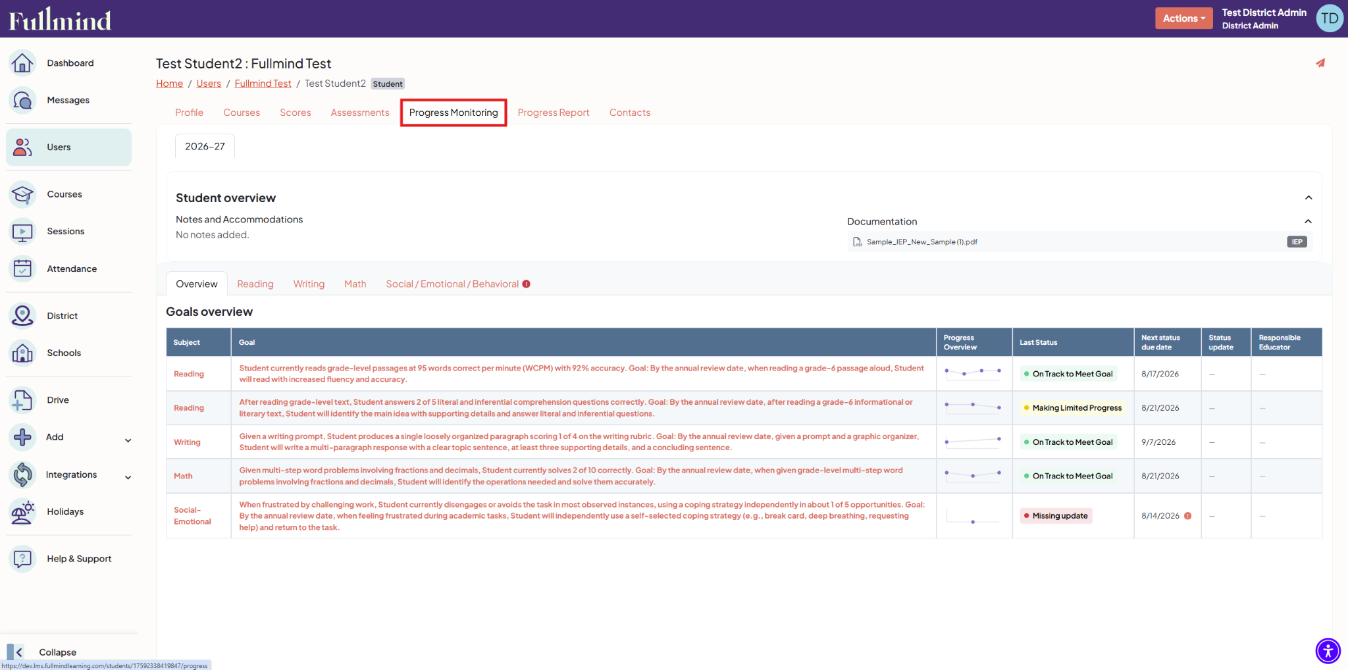Viewport: 1348px width, 670px height.
Task: Open the Progress Report tab
Action: pyautogui.click(x=554, y=113)
